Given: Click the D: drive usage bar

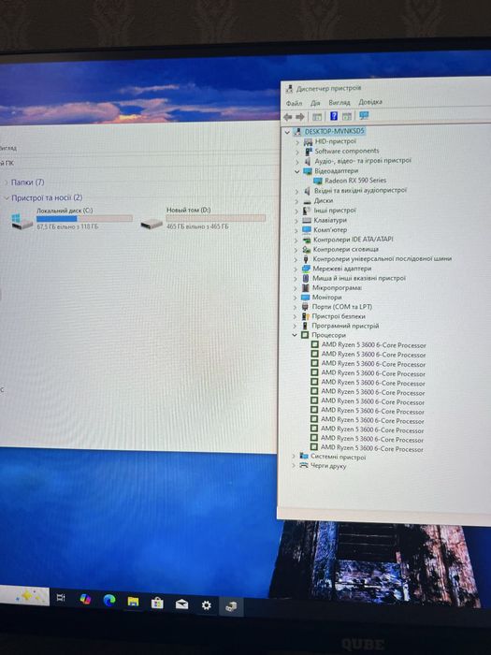Looking at the screenshot, I should click(x=216, y=218).
